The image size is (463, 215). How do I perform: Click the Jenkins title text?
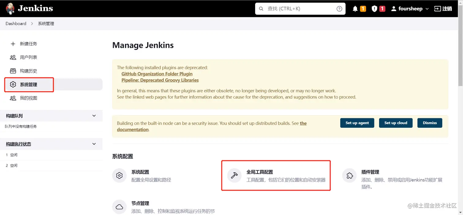pyautogui.click(x=35, y=9)
